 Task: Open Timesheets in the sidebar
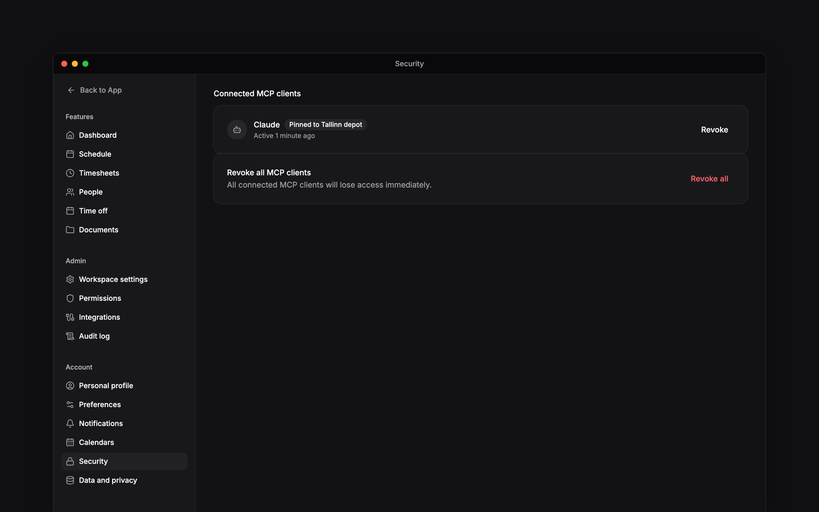click(x=124, y=173)
